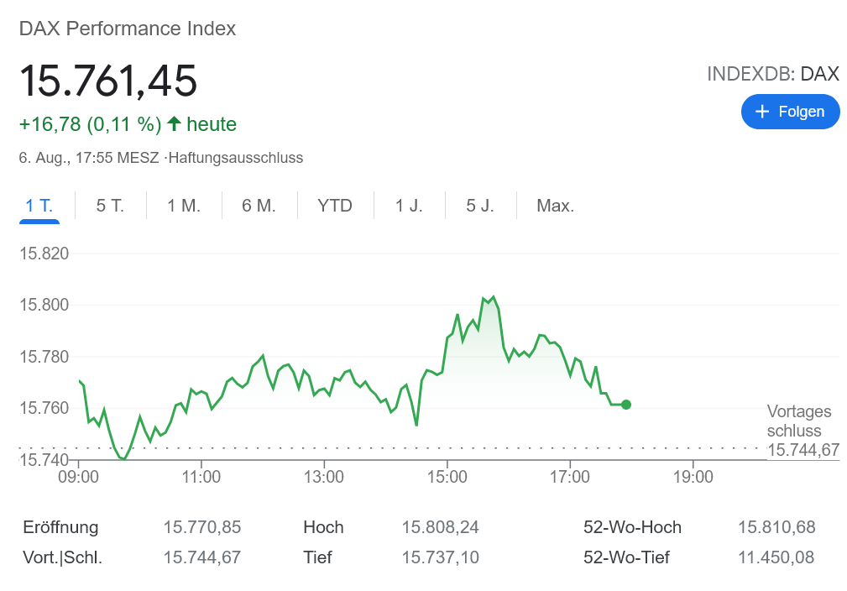Screen dimensions: 847x591
Task: Click the Eröffnung value 15.770,85
Action: click(202, 527)
